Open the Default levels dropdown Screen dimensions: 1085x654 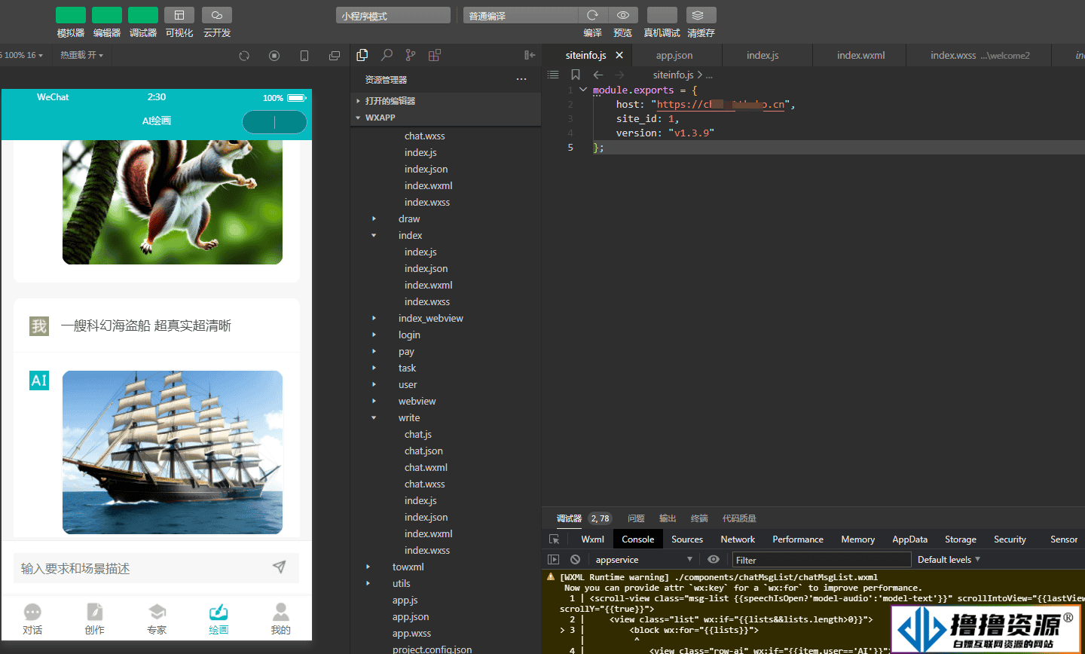coord(949,560)
